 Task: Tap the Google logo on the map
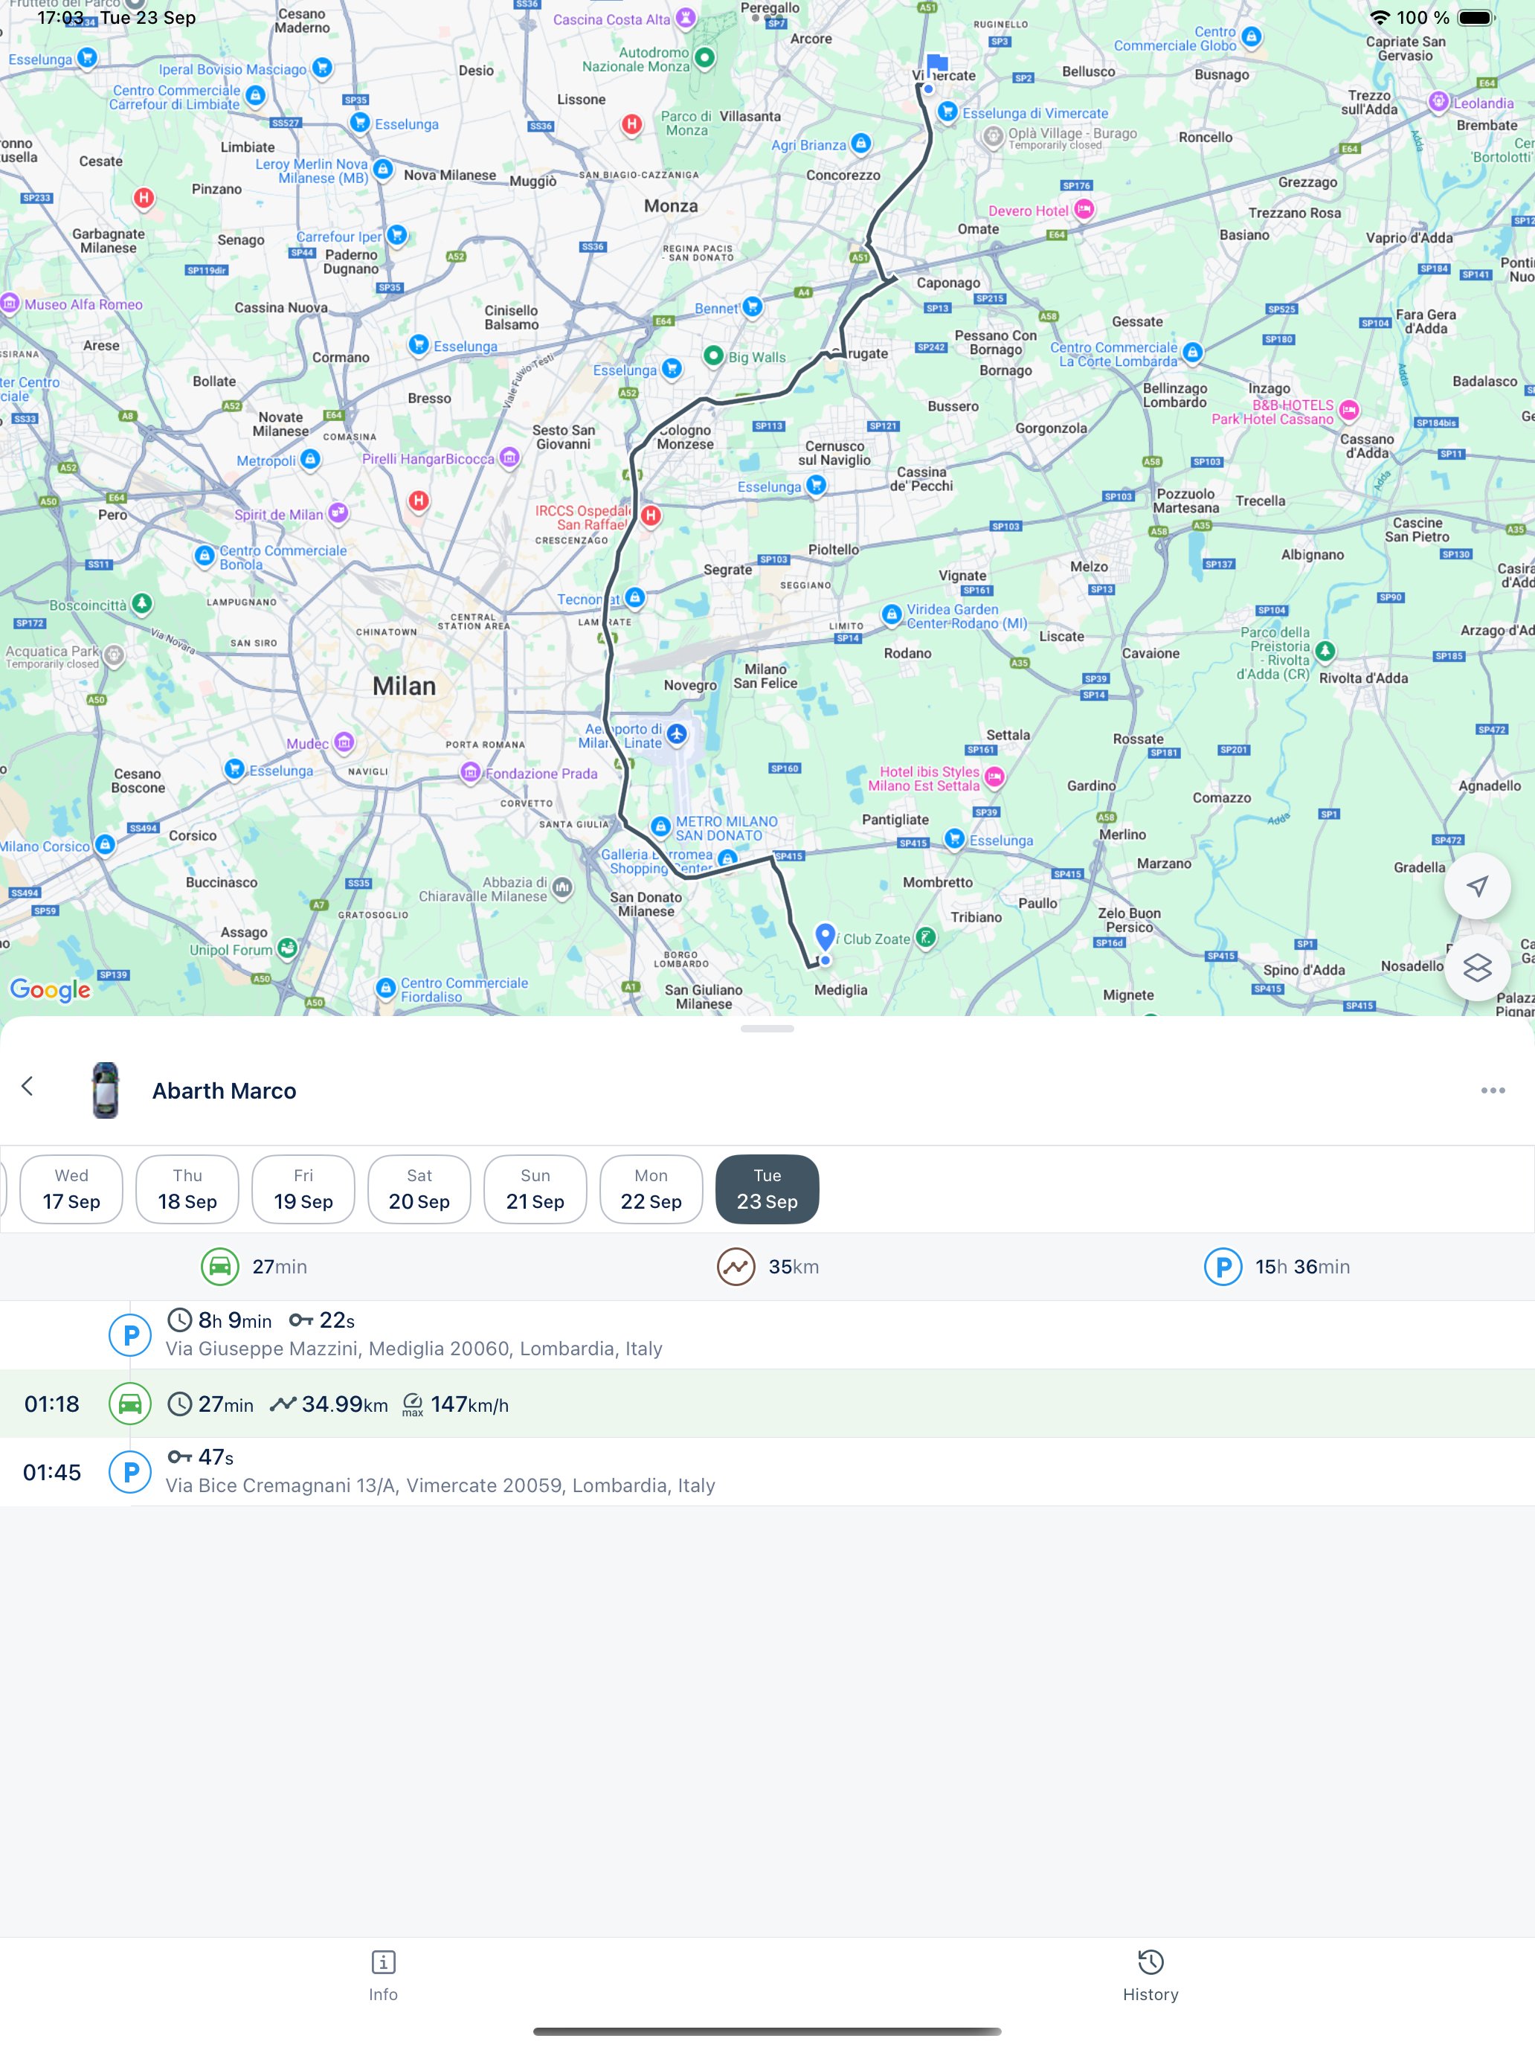tap(50, 990)
